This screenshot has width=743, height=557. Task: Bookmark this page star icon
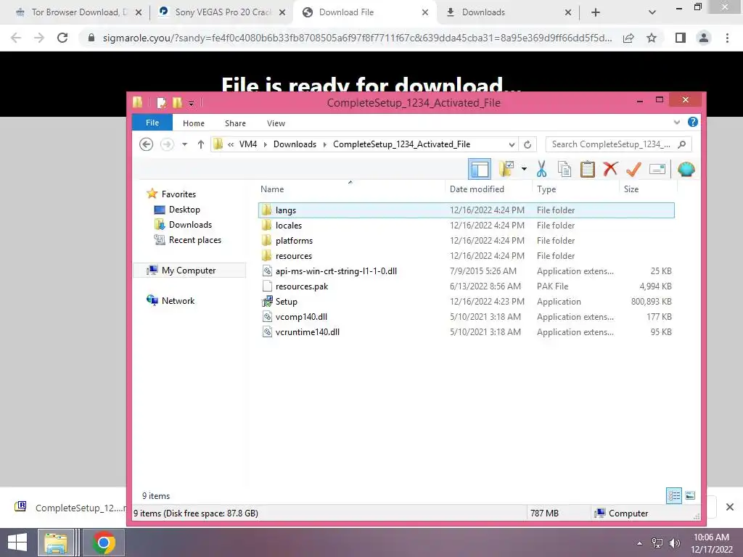point(652,38)
